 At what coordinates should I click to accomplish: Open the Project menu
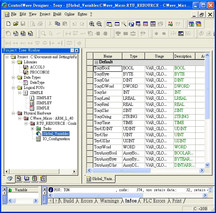click(x=45, y=14)
